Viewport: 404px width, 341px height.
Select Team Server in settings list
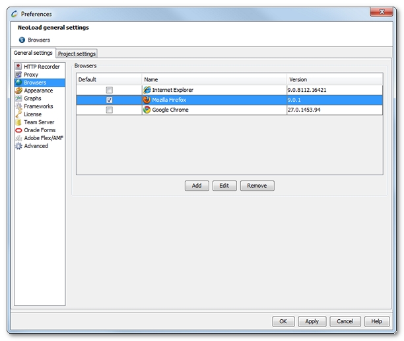(x=40, y=122)
